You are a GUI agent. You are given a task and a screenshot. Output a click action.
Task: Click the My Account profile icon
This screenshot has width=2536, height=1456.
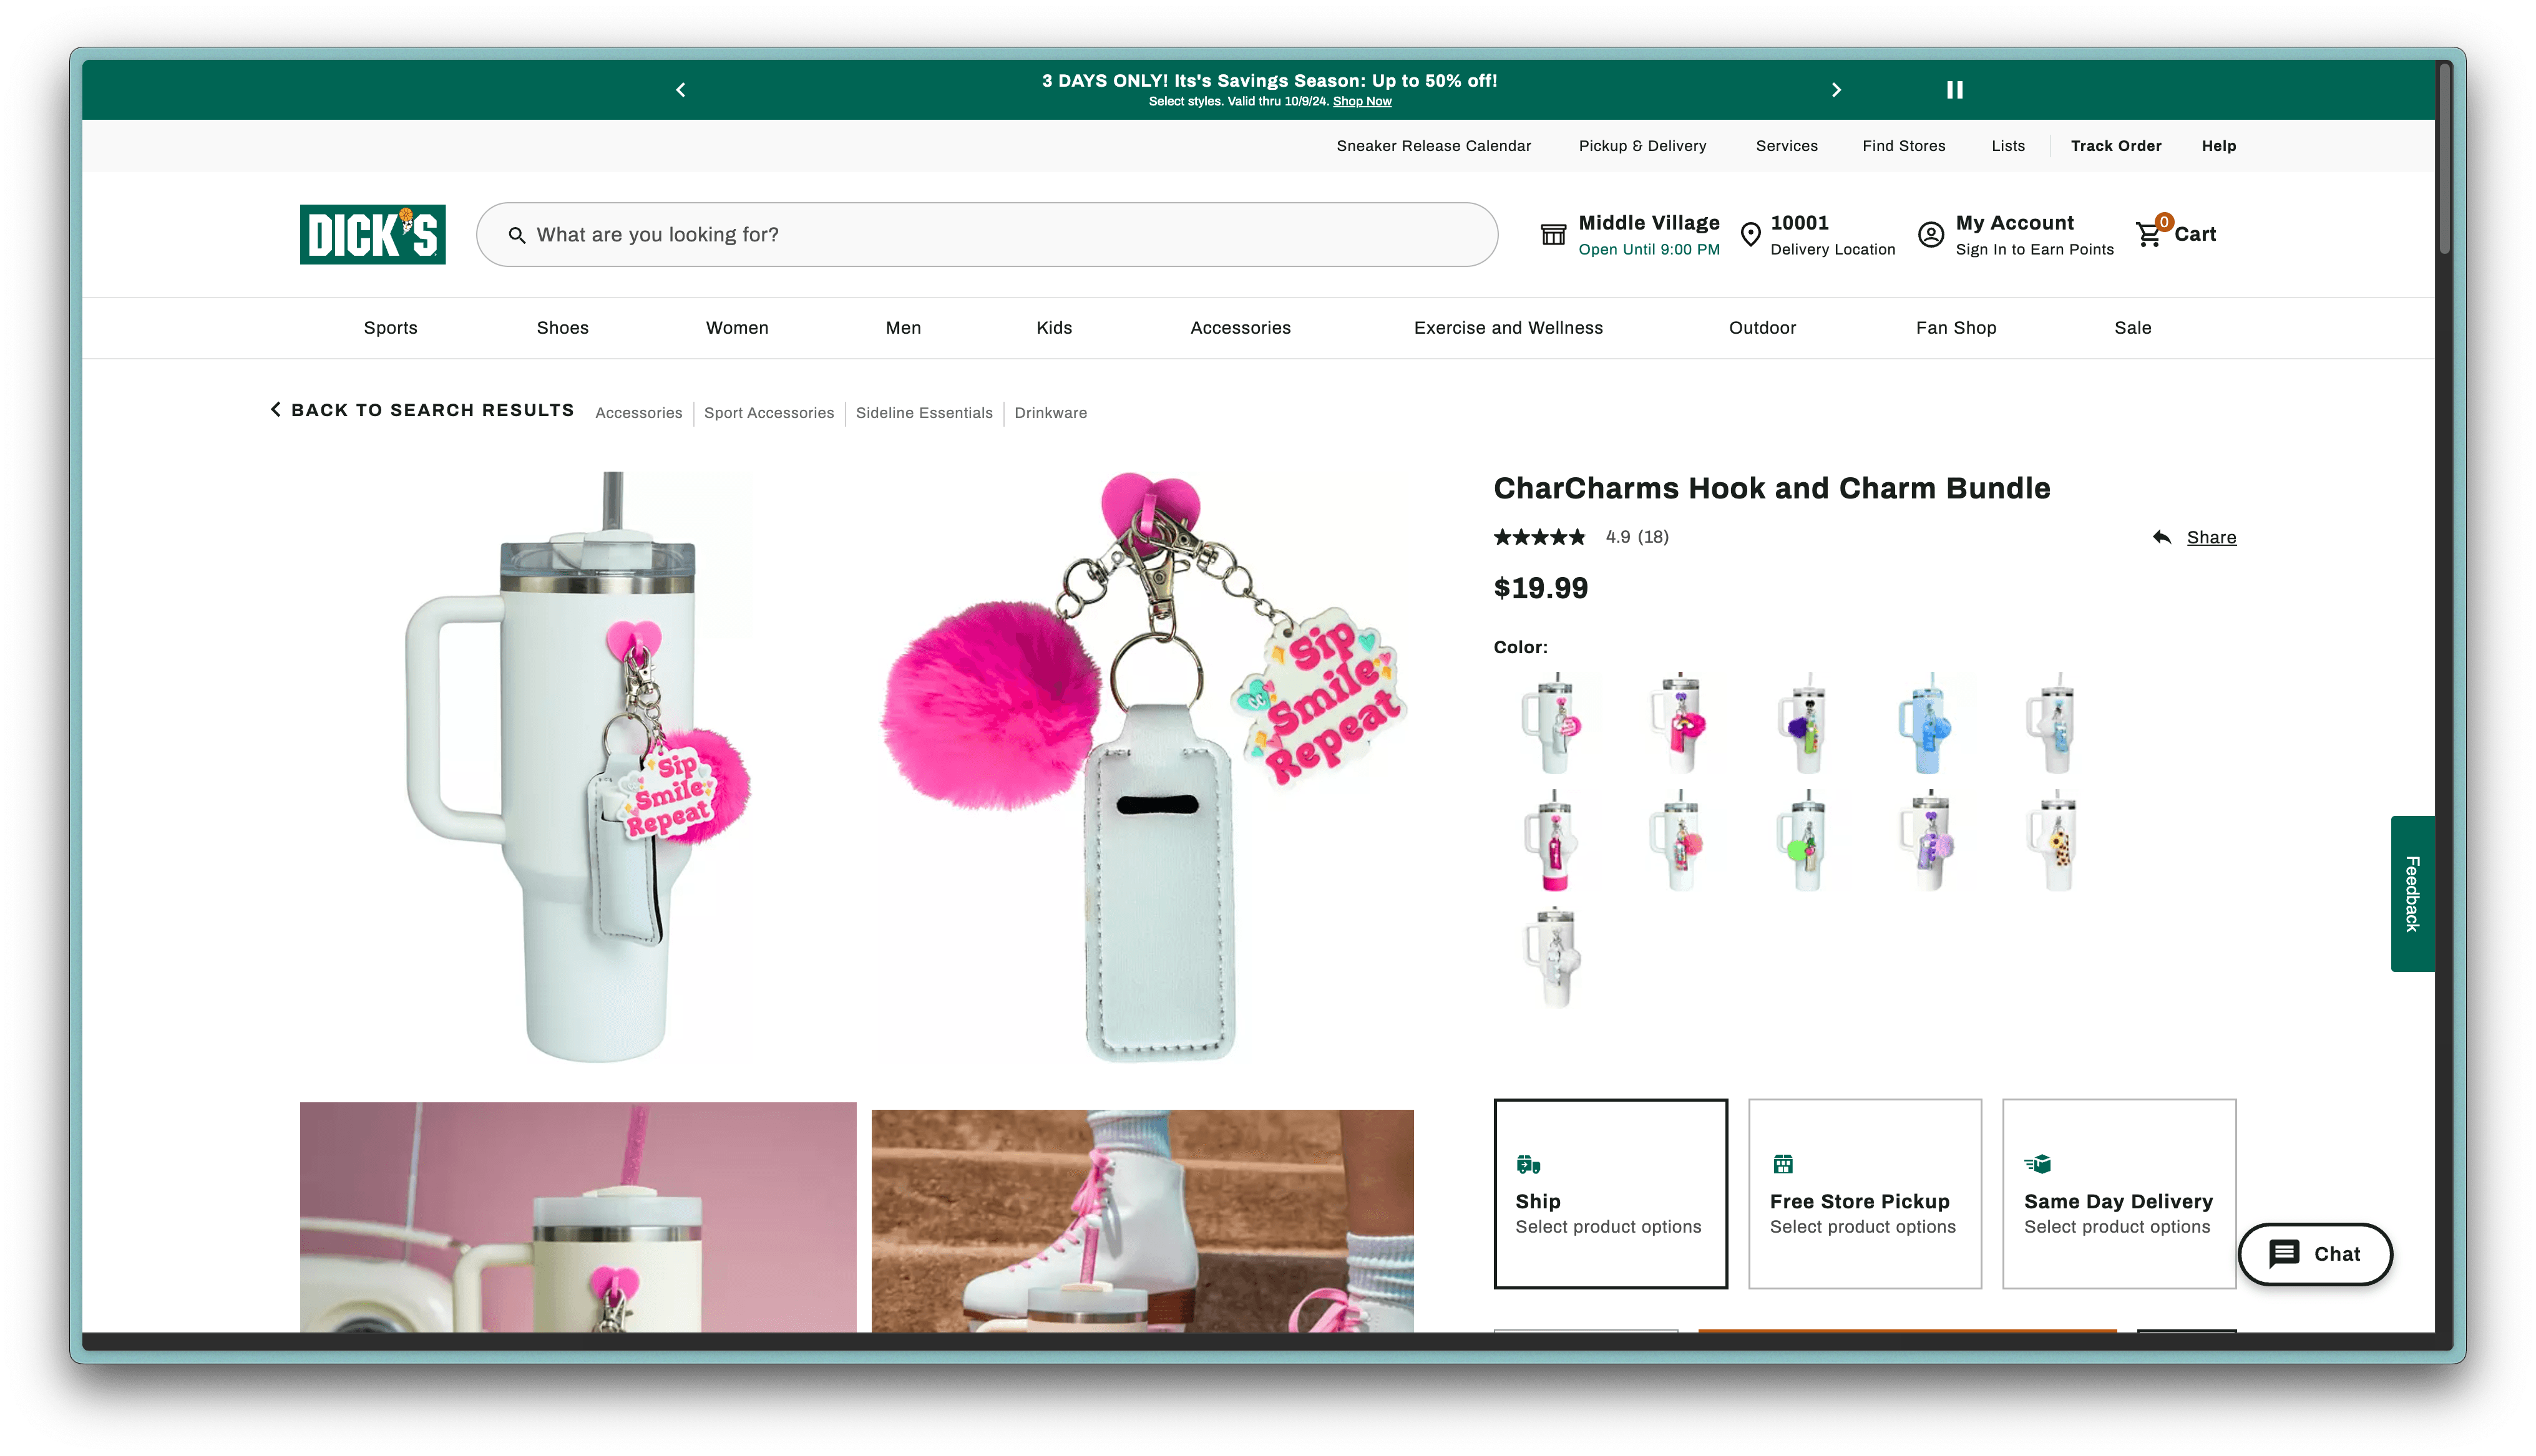(x=1930, y=234)
